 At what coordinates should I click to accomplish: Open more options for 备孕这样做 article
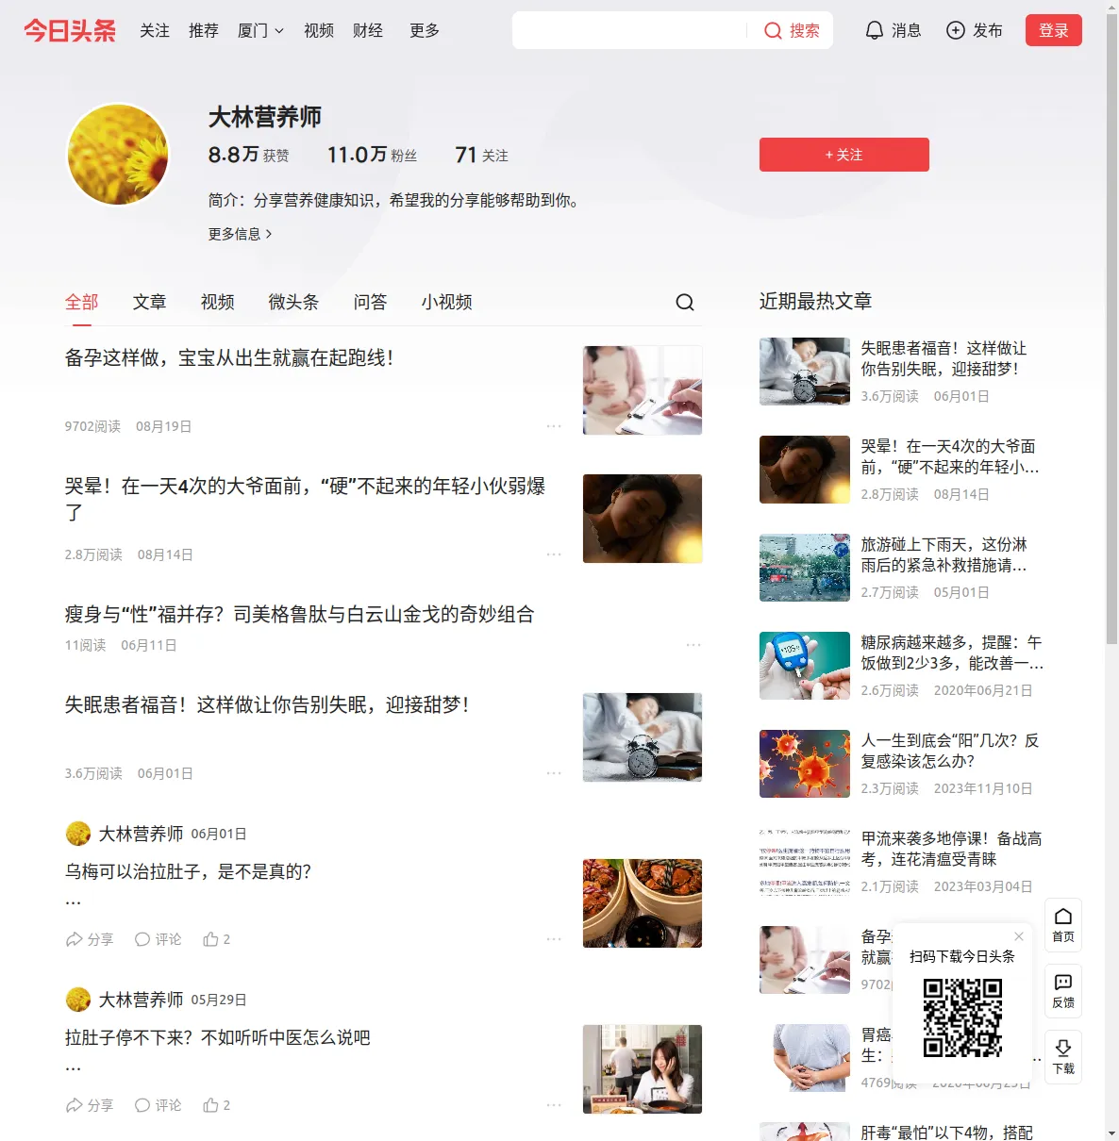point(554,426)
